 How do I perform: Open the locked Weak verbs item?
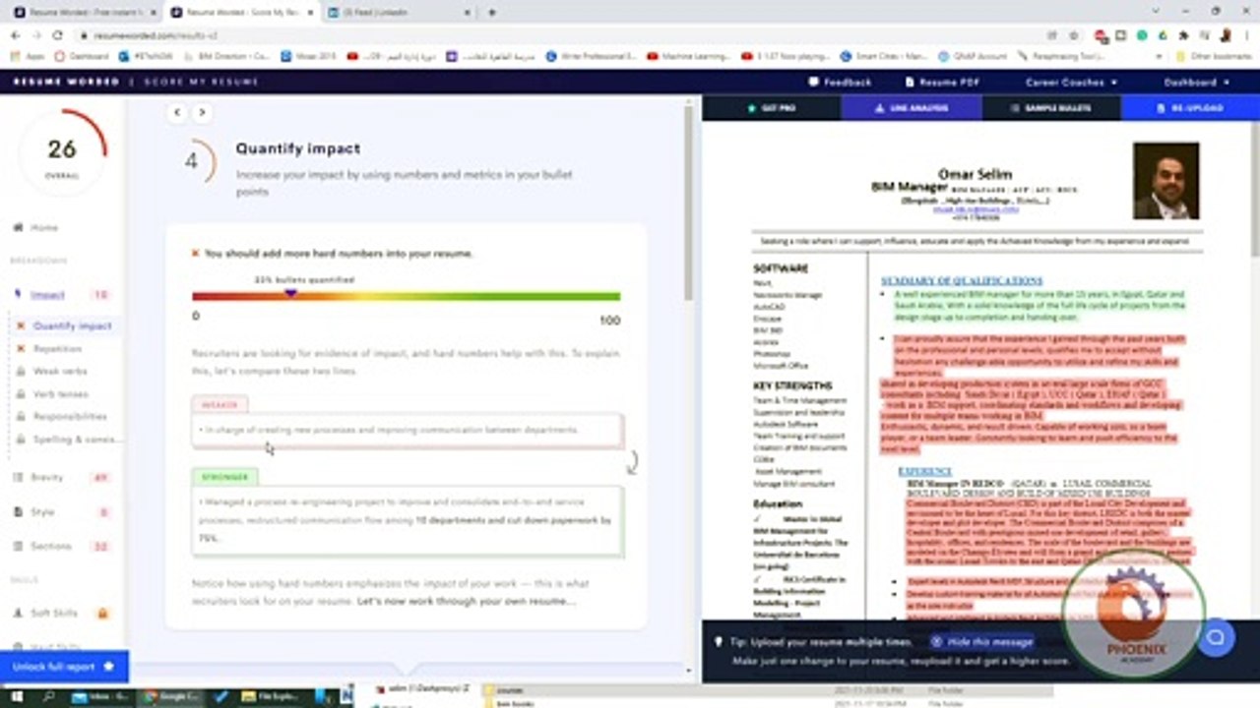53,371
